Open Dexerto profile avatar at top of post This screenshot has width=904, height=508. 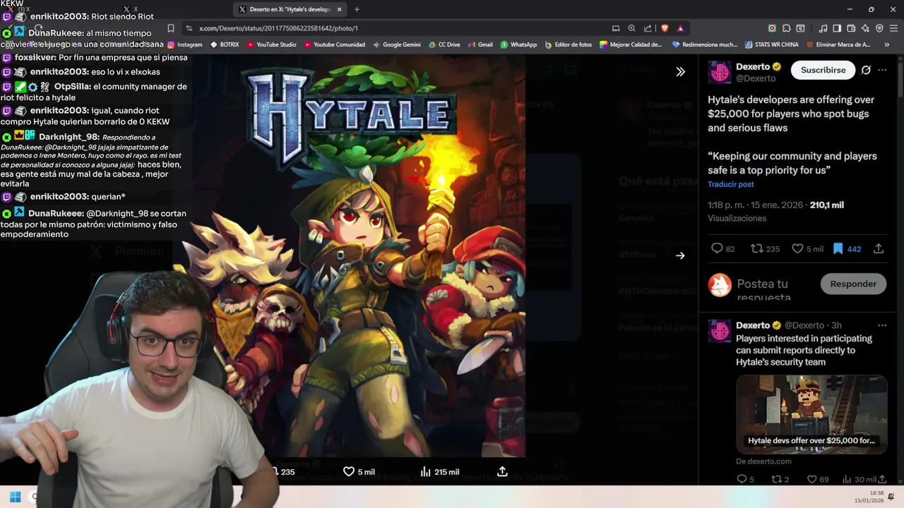[720, 72]
